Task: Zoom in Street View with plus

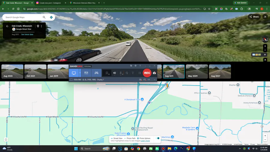Action: click(265, 46)
